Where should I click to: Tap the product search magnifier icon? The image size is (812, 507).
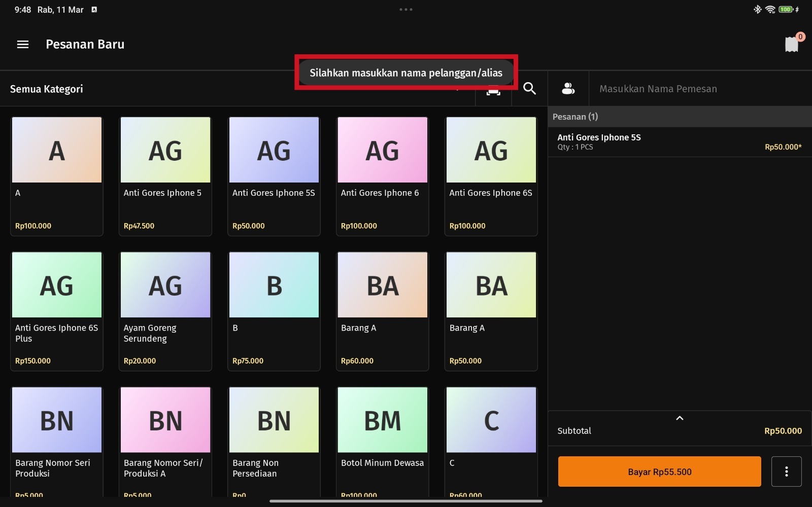coord(529,89)
